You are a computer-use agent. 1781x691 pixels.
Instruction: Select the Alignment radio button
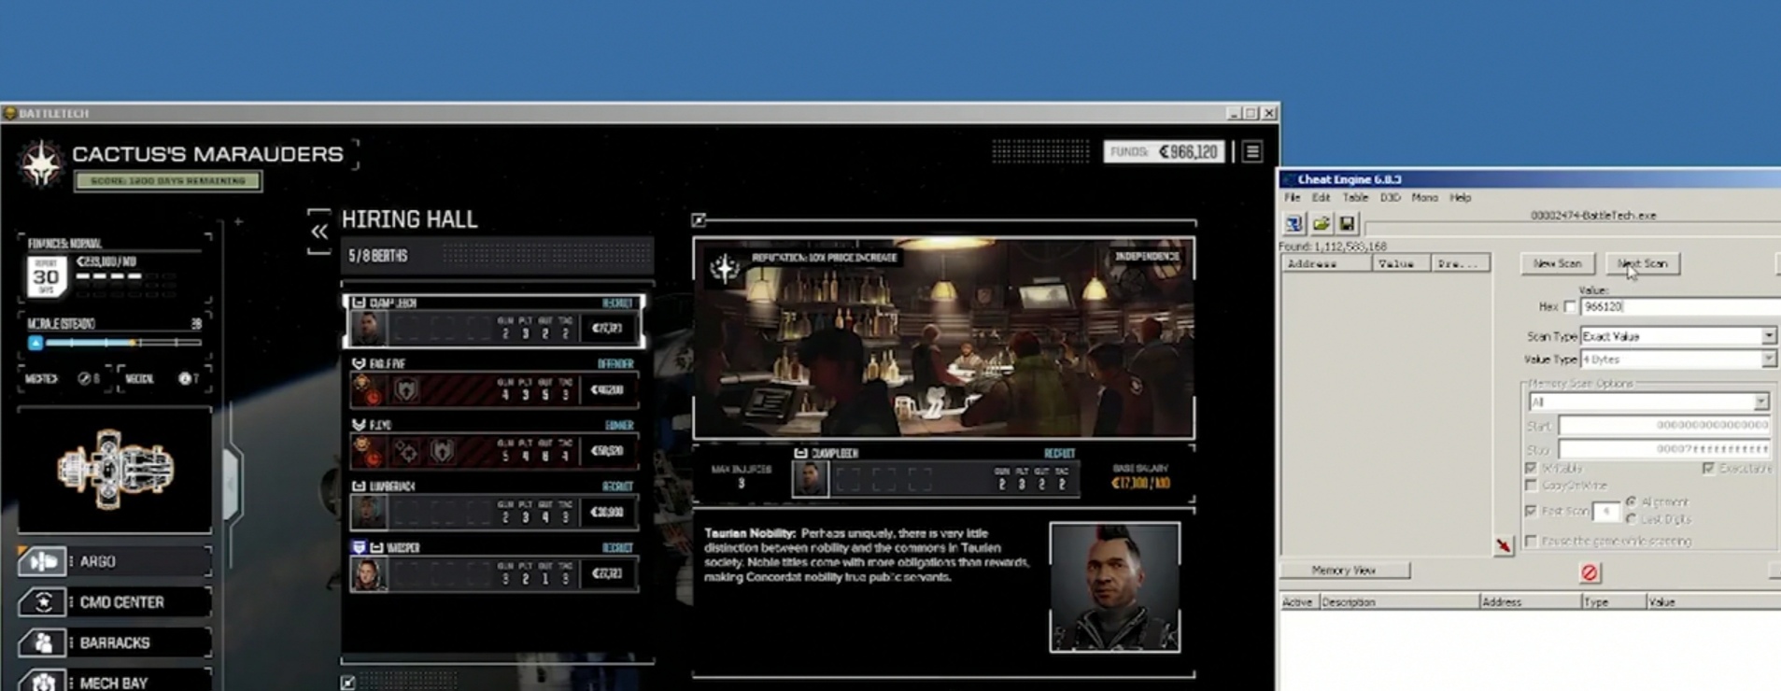point(1631,501)
